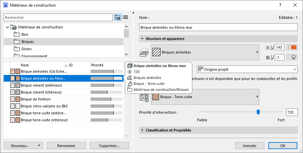Click the Supprimer... button

[105, 146]
